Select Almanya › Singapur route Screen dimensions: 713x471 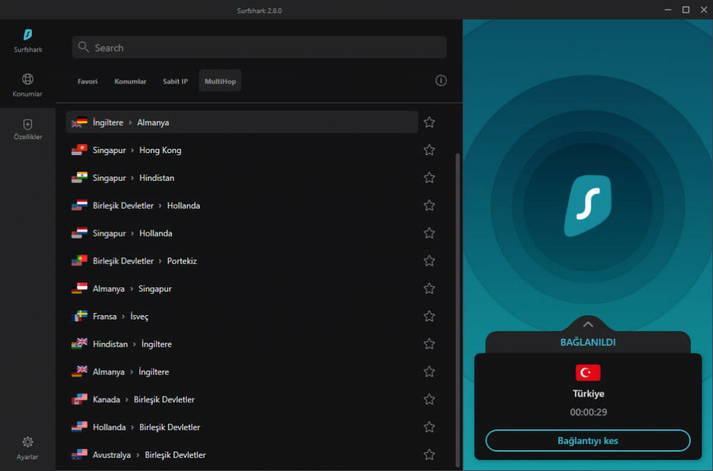[x=242, y=289]
